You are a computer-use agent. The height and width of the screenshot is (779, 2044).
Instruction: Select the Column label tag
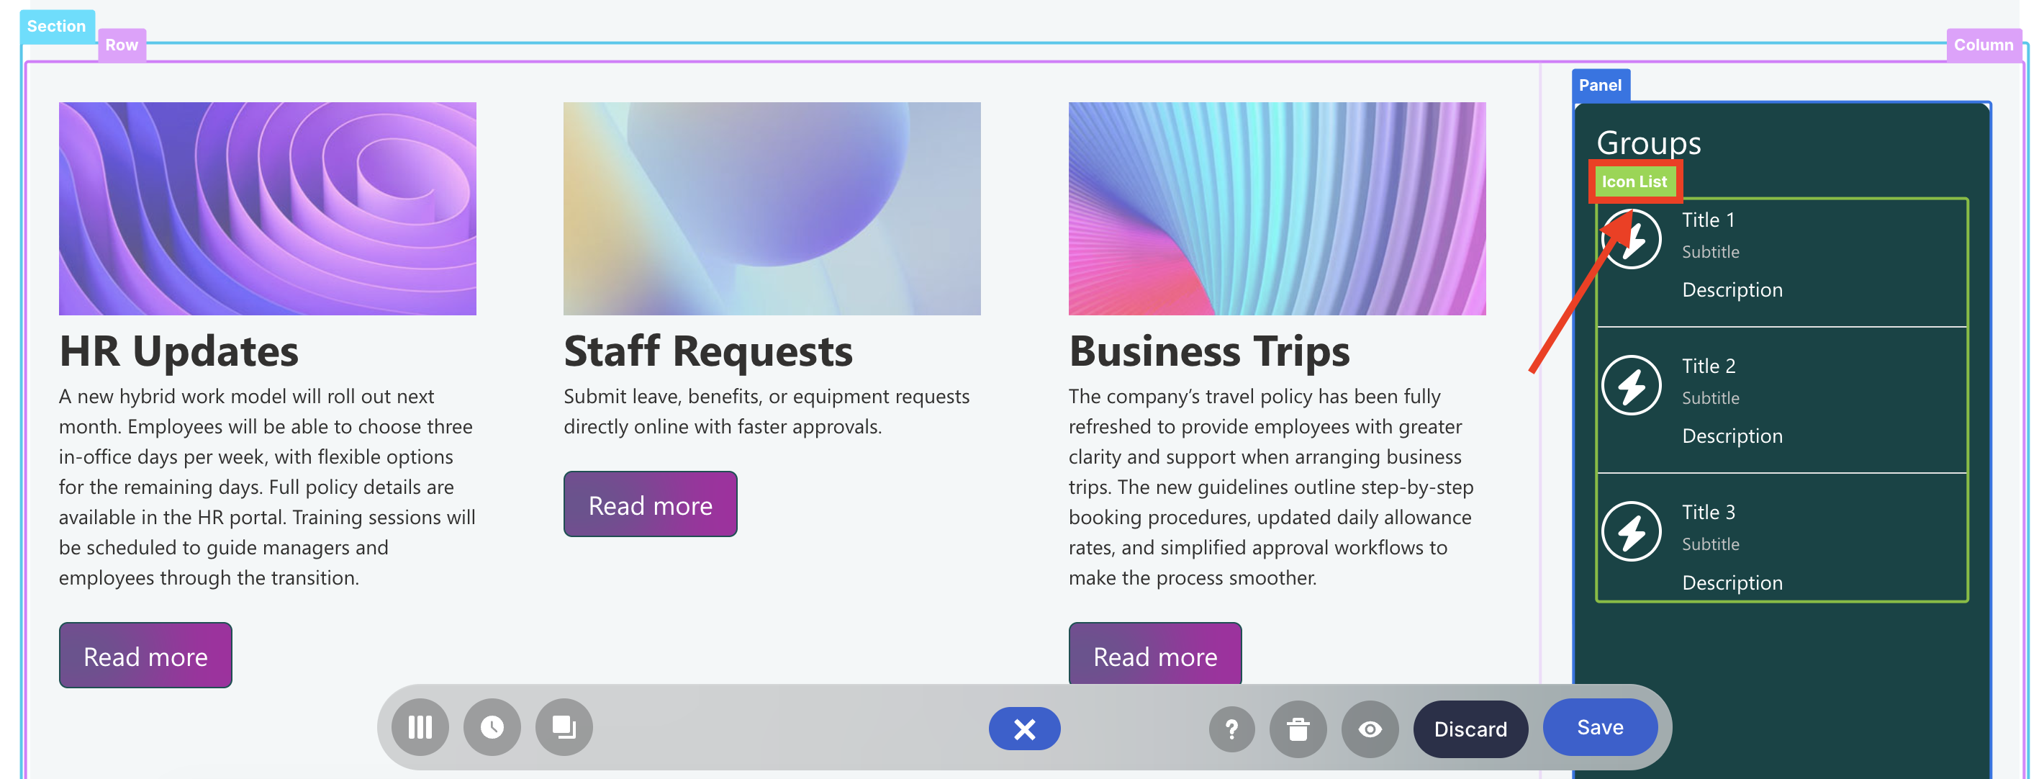1983,45
